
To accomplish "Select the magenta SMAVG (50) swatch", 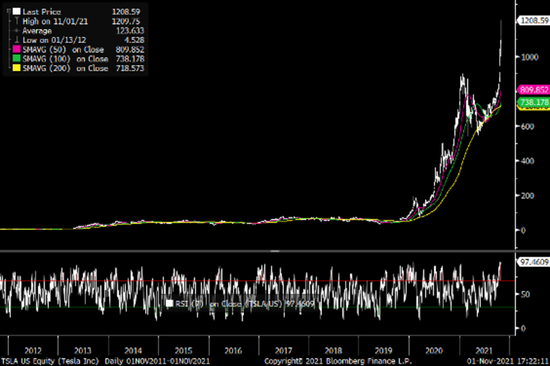I will tap(16, 49).
